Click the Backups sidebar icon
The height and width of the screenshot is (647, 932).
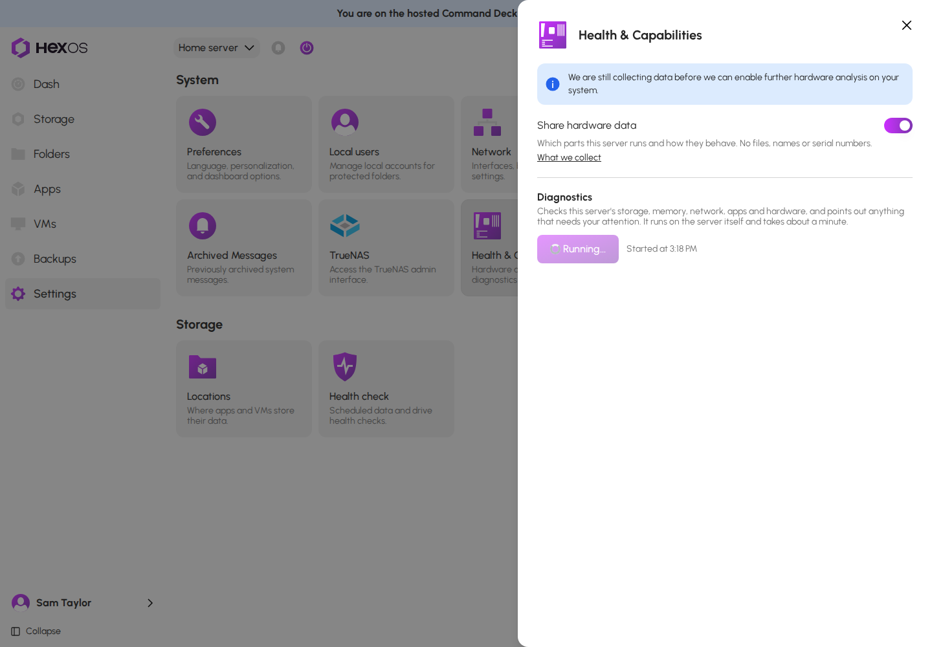pos(18,259)
